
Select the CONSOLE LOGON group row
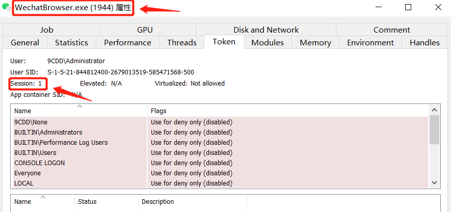coord(221,163)
